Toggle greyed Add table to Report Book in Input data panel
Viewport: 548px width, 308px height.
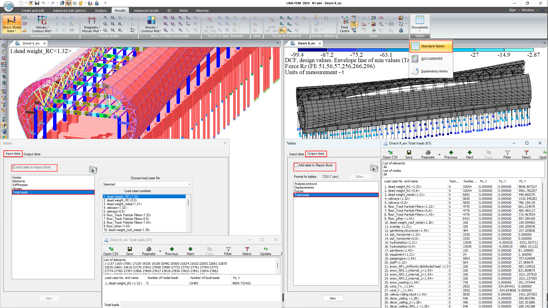pos(14,167)
